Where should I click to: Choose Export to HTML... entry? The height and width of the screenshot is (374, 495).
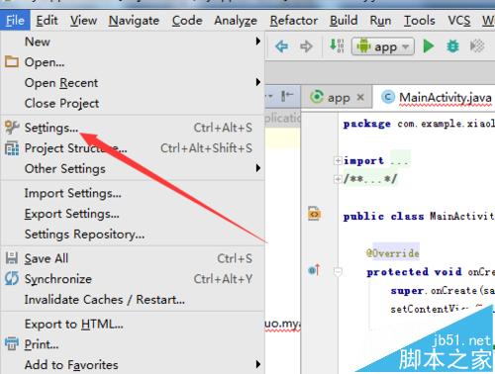point(132,324)
